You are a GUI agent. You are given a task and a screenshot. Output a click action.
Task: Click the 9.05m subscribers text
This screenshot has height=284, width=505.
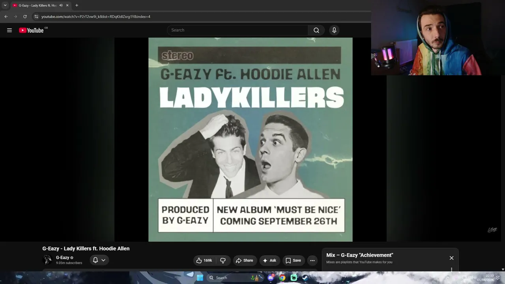[69, 263]
